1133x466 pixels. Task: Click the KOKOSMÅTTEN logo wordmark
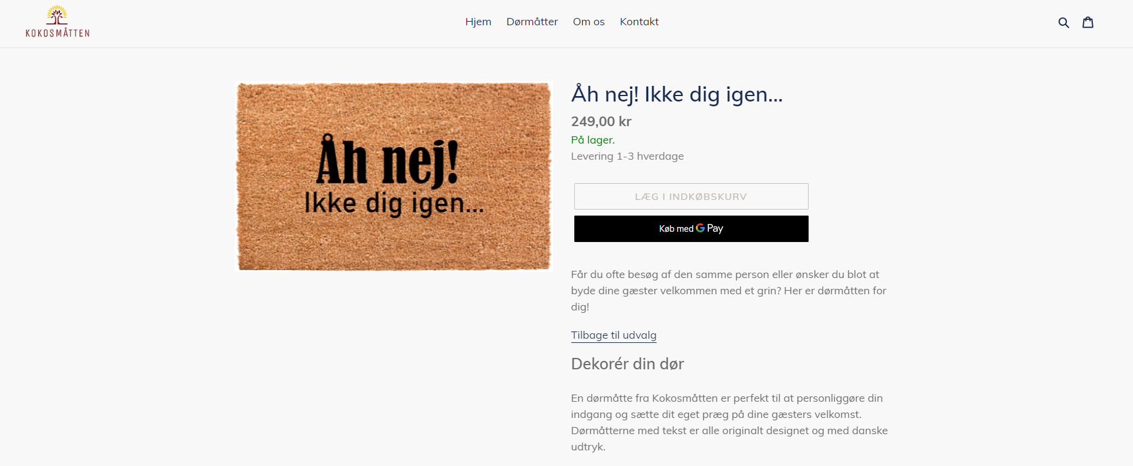point(58,34)
